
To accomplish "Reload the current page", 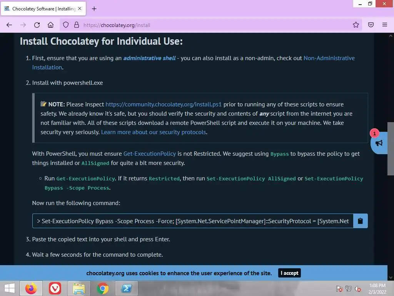I will (37, 25).
